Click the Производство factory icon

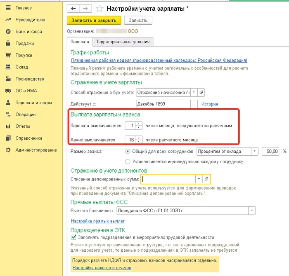(x=8, y=79)
